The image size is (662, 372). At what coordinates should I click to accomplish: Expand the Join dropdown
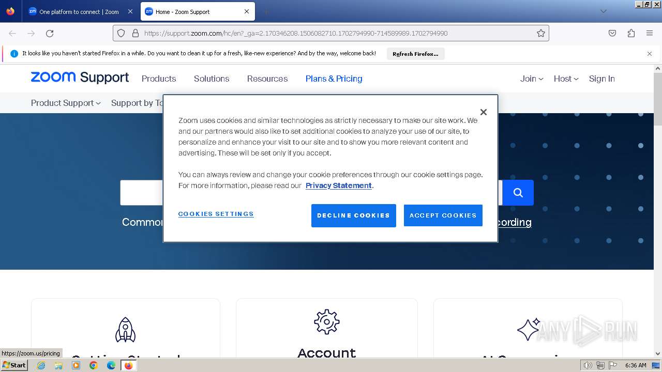pos(532,79)
